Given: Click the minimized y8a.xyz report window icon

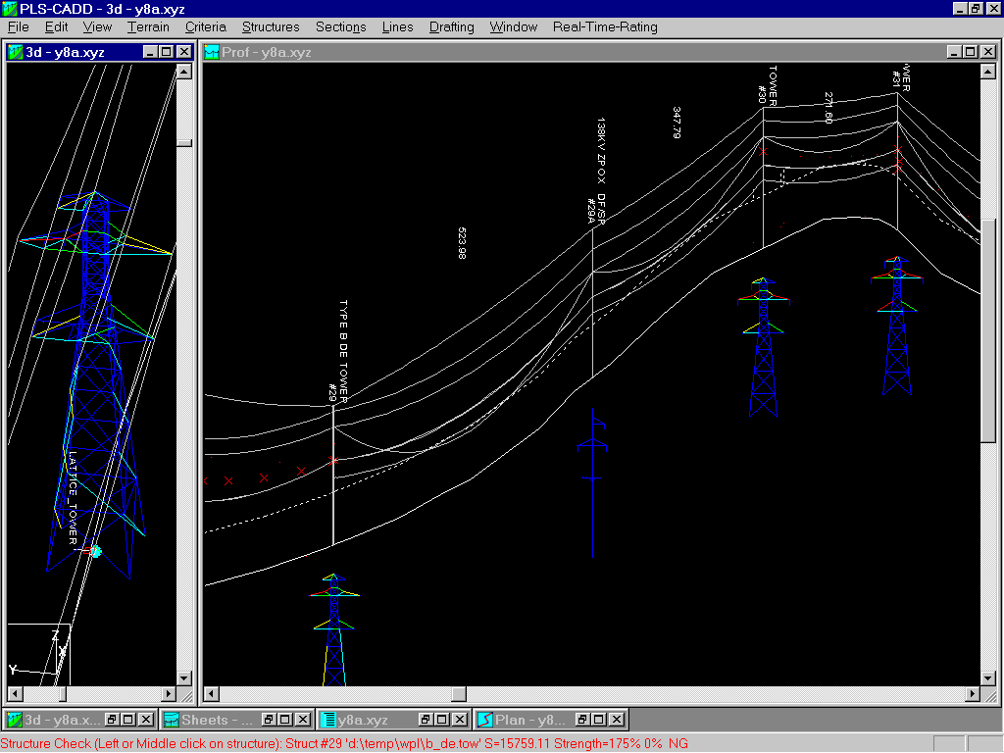Looking at the screenshot, I should pos(328,720).
